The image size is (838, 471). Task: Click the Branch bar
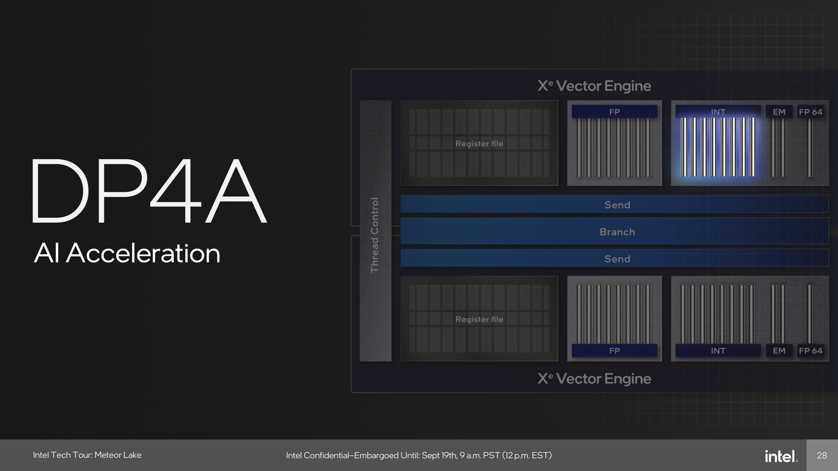click(615, 231)
